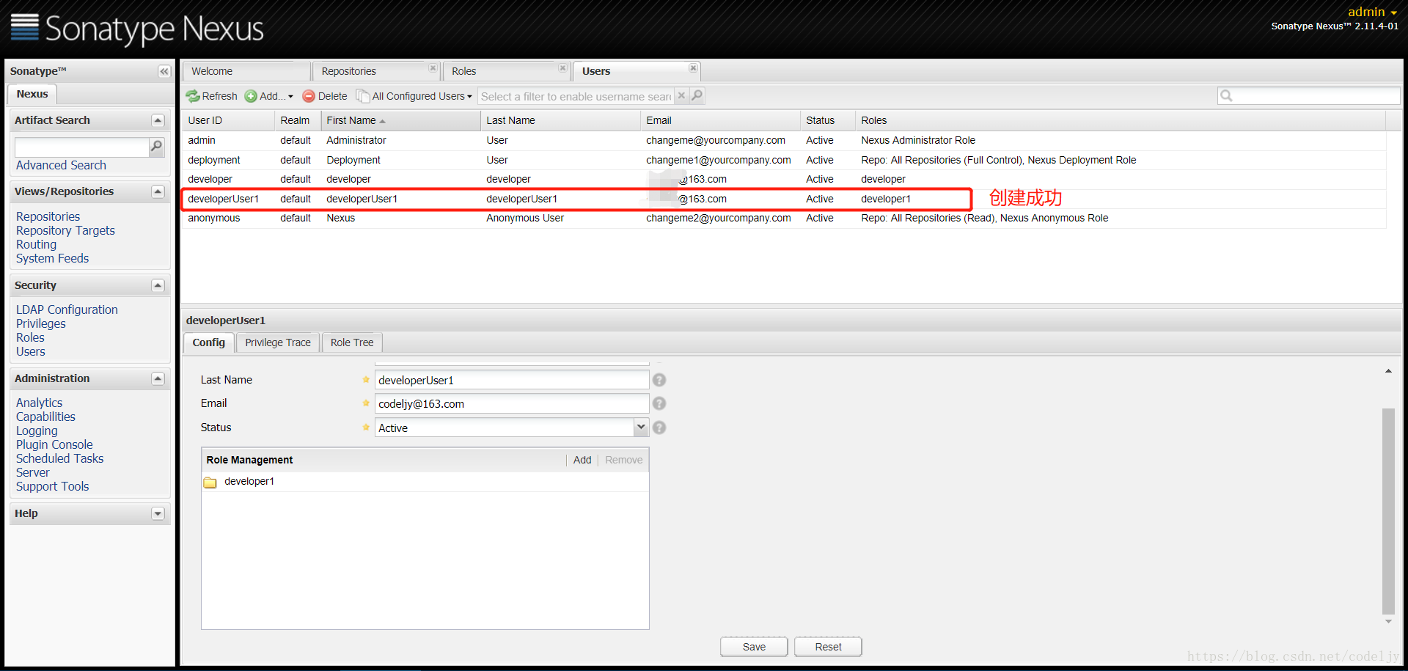Viewport: 1408px width, 671px height.
Task: Switch to the Repositories tab
Action: click(x=376, y=71)
